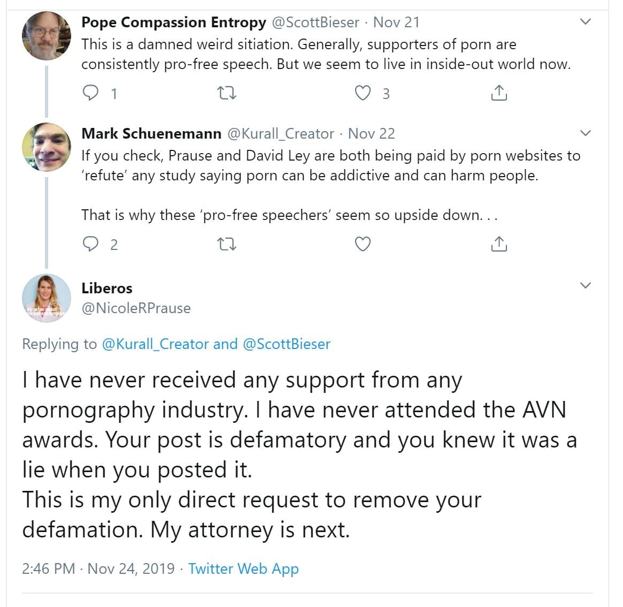Like Mark Schuenemann's tweet
Screen dimensions: 623x607
(363, 244)
